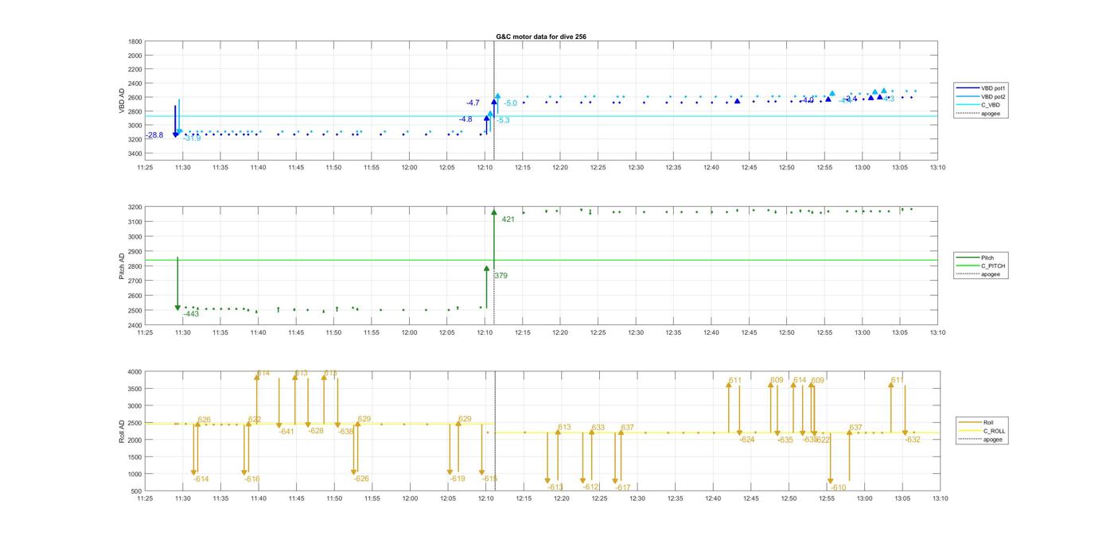This screenshot has width=1114, height=551.
Task: Click the "421" pitch data label
Action: [508, 219]
